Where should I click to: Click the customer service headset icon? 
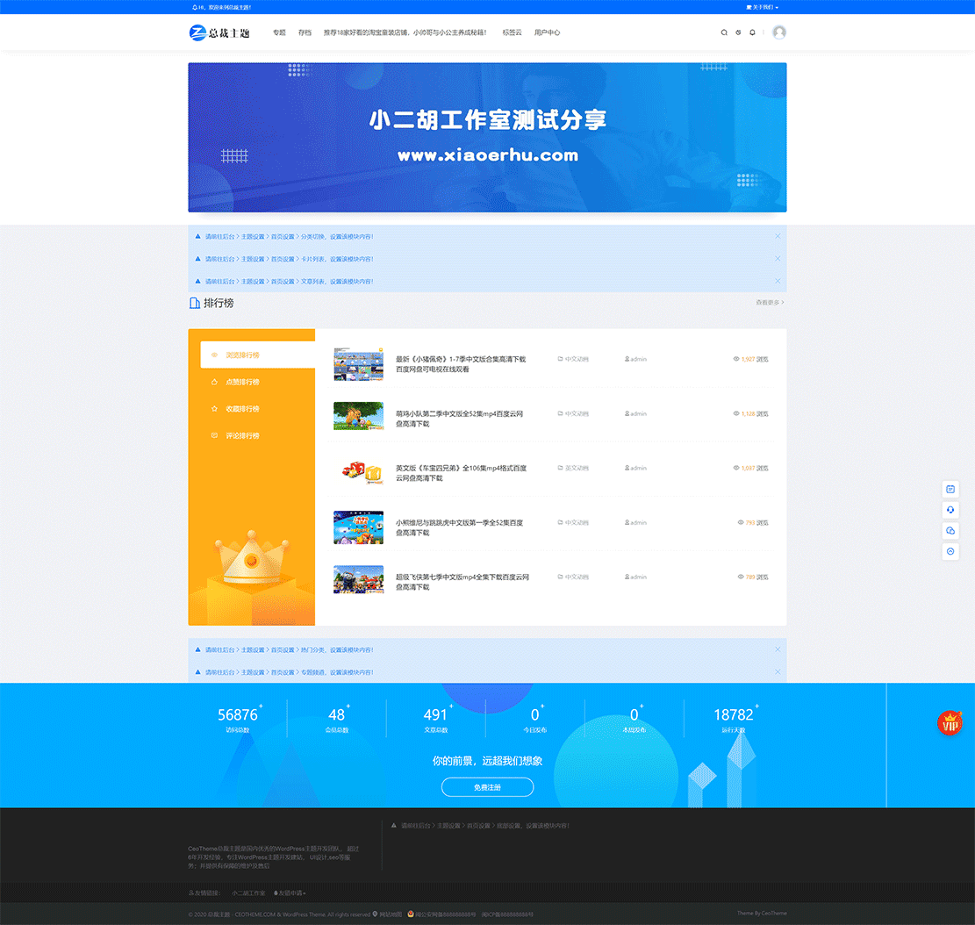pyautogui.click(x=950, y=509)
